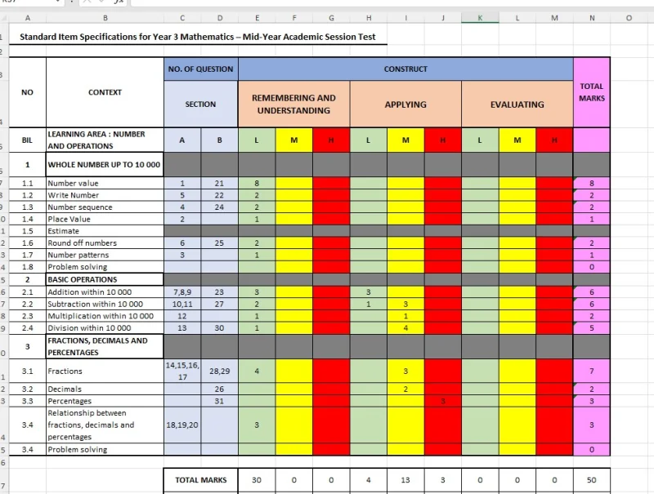
Task: Select the TOTAL MARKS label in bottom row
Action: 200,480
